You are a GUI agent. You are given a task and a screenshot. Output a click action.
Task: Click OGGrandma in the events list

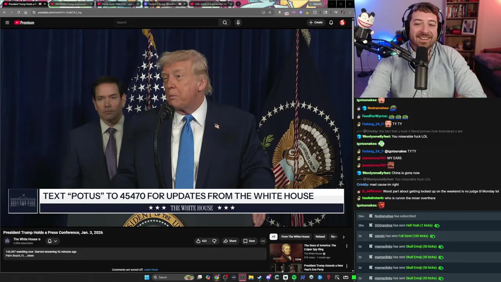[383, 226]
